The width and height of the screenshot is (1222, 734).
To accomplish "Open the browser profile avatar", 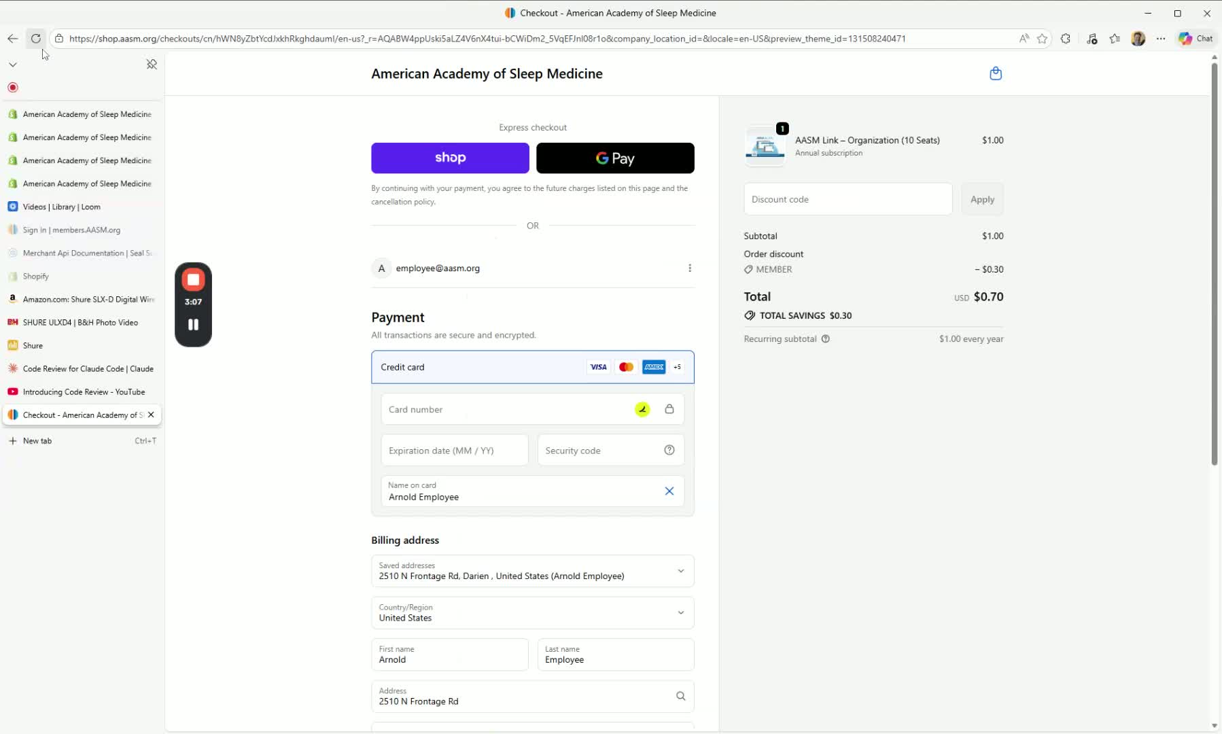I will click(x=1138, y=39).
